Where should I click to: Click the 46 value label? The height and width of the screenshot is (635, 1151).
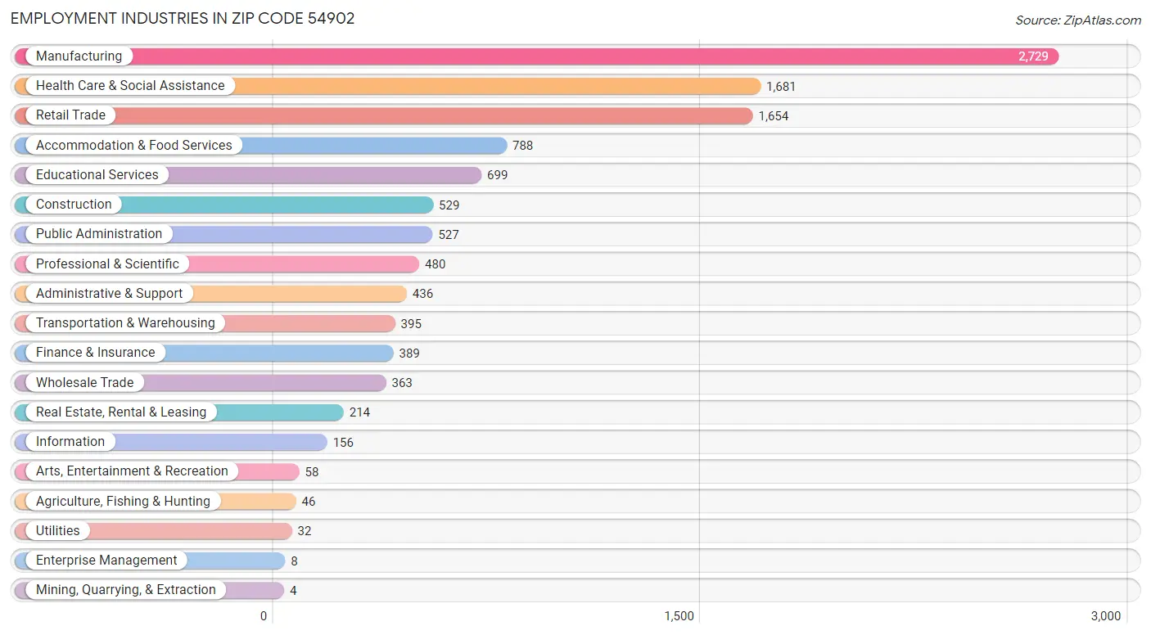pyautogui.click(x=309, y=502)
